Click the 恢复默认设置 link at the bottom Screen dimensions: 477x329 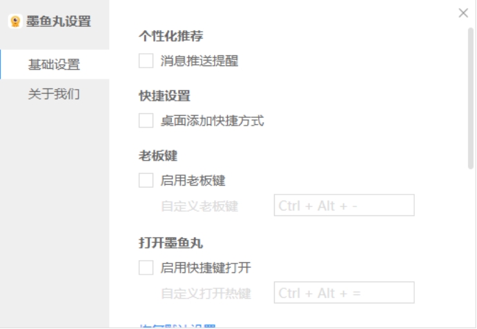tap(177, 326)
